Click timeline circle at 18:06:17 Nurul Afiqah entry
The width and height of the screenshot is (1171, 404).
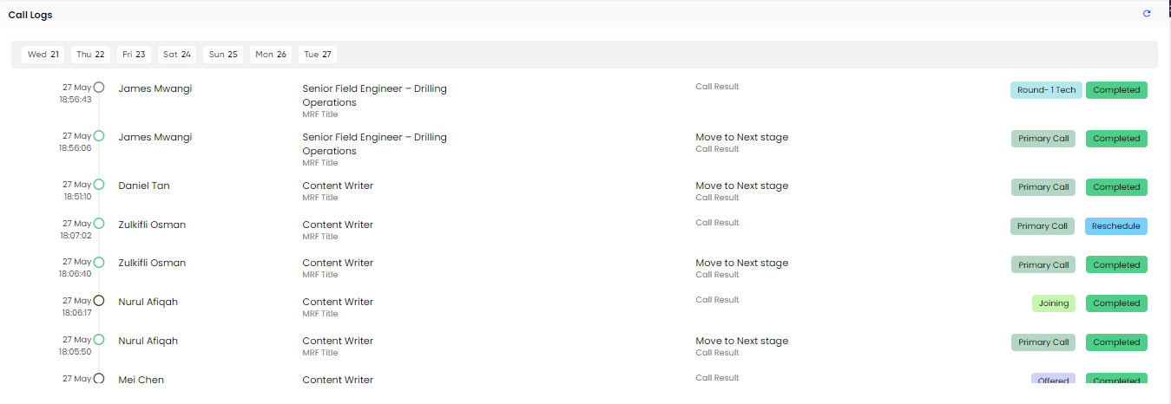(99, 301)
